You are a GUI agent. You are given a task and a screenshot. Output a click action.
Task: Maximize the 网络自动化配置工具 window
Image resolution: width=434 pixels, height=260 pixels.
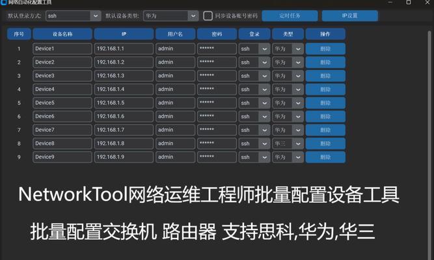pos(409,2)
